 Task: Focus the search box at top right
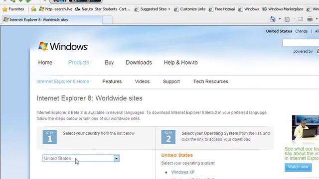[x=301, y=43]
